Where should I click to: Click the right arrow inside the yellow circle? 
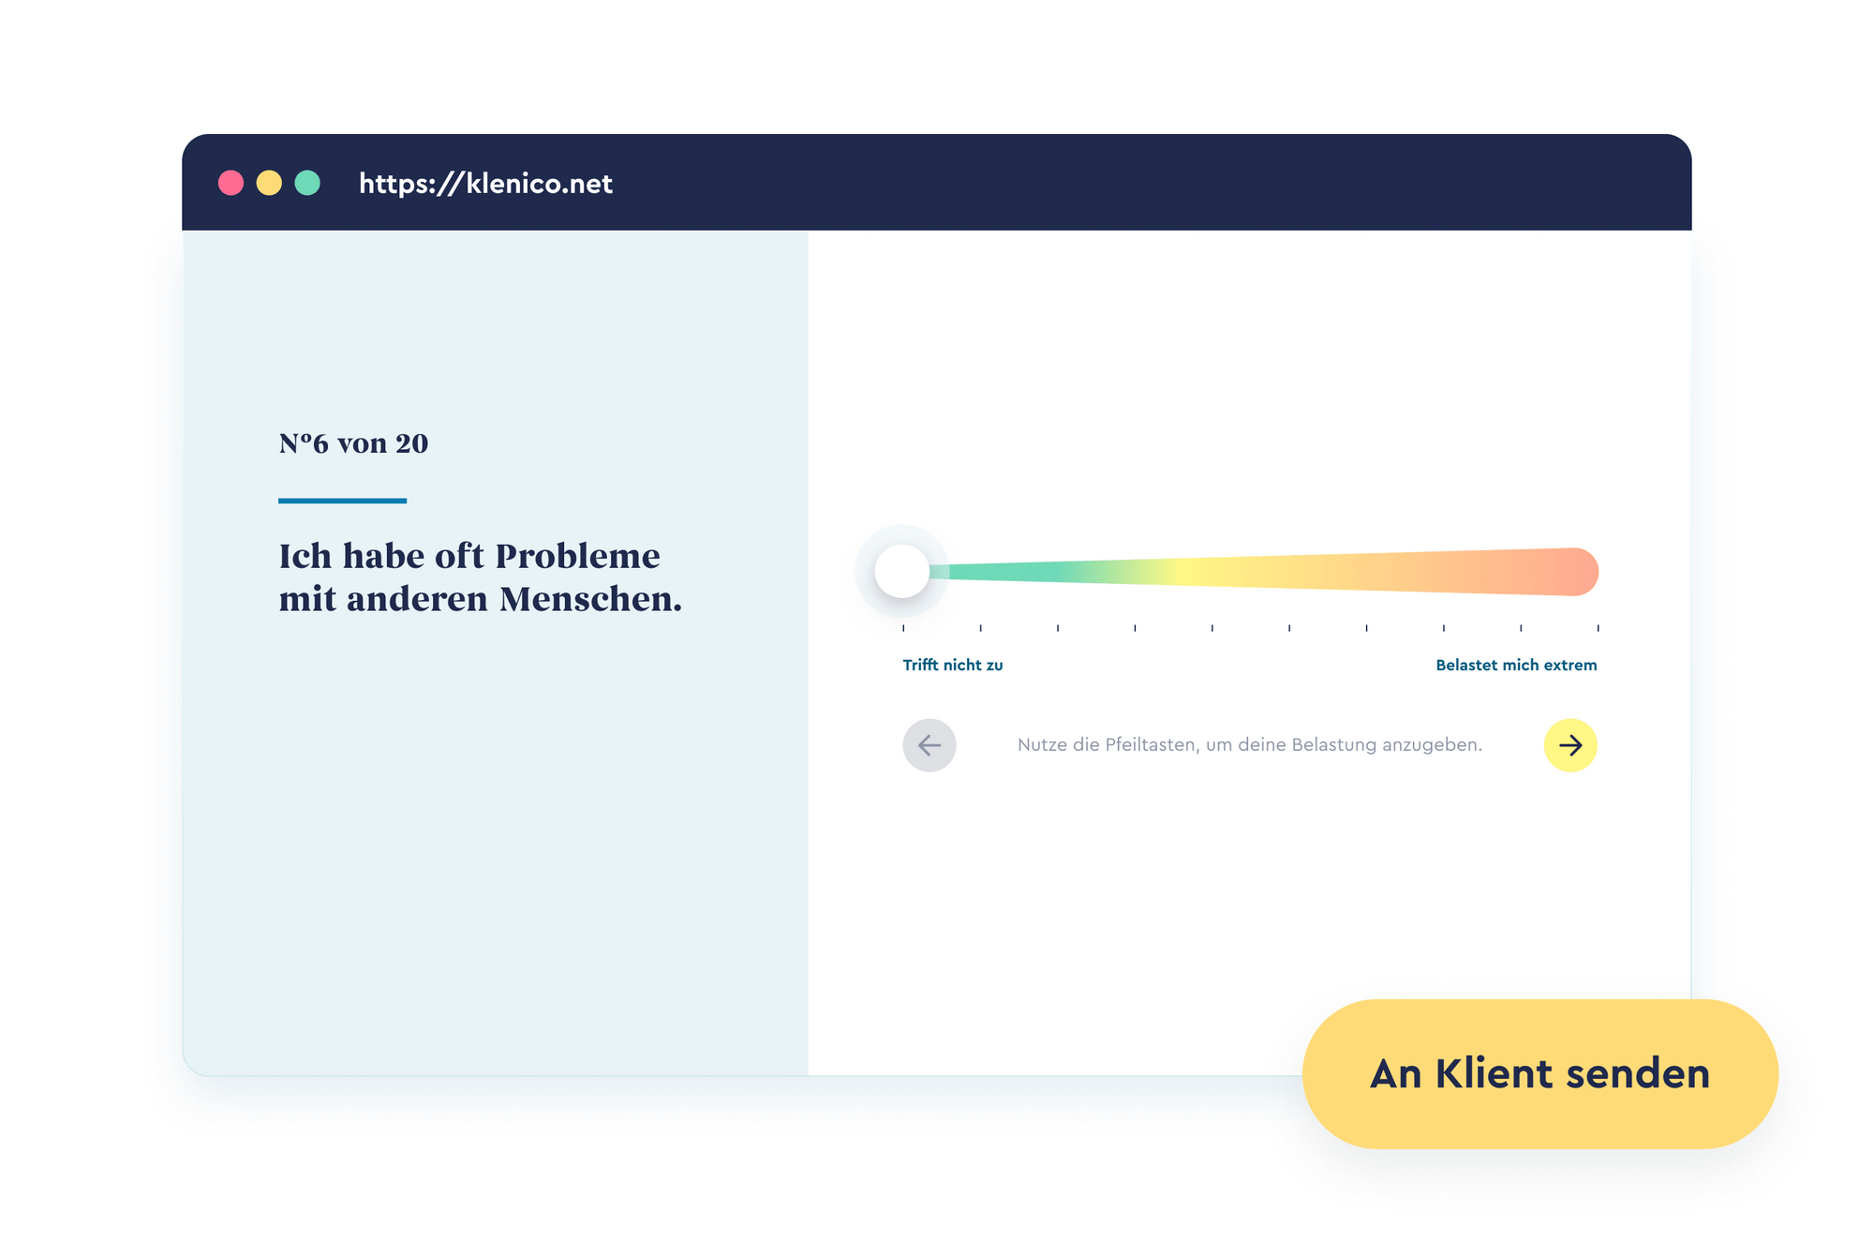coord(1571,745)
